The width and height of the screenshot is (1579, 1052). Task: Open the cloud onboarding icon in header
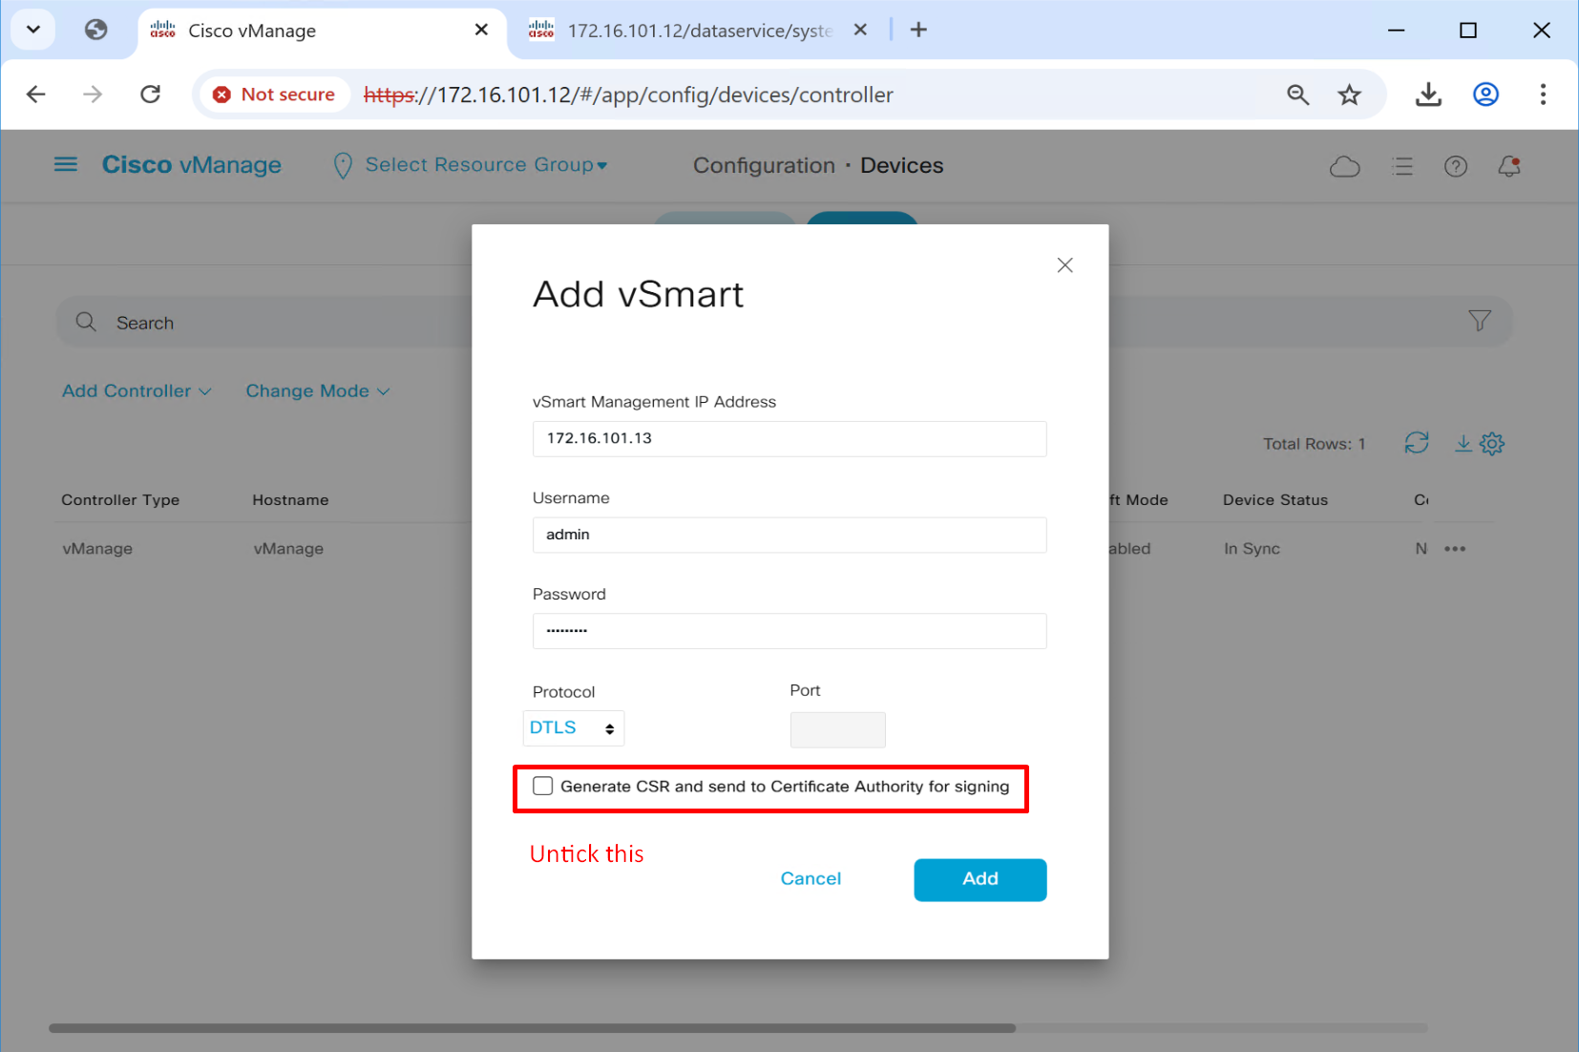click(1344, 167)
